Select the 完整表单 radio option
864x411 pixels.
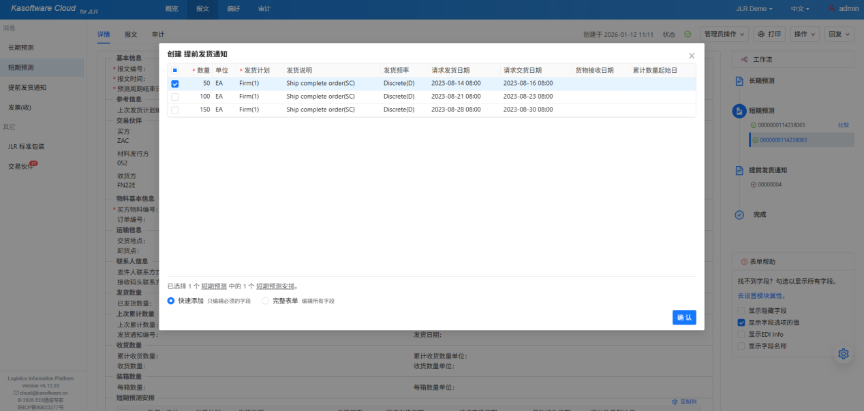tap(266, 301)
